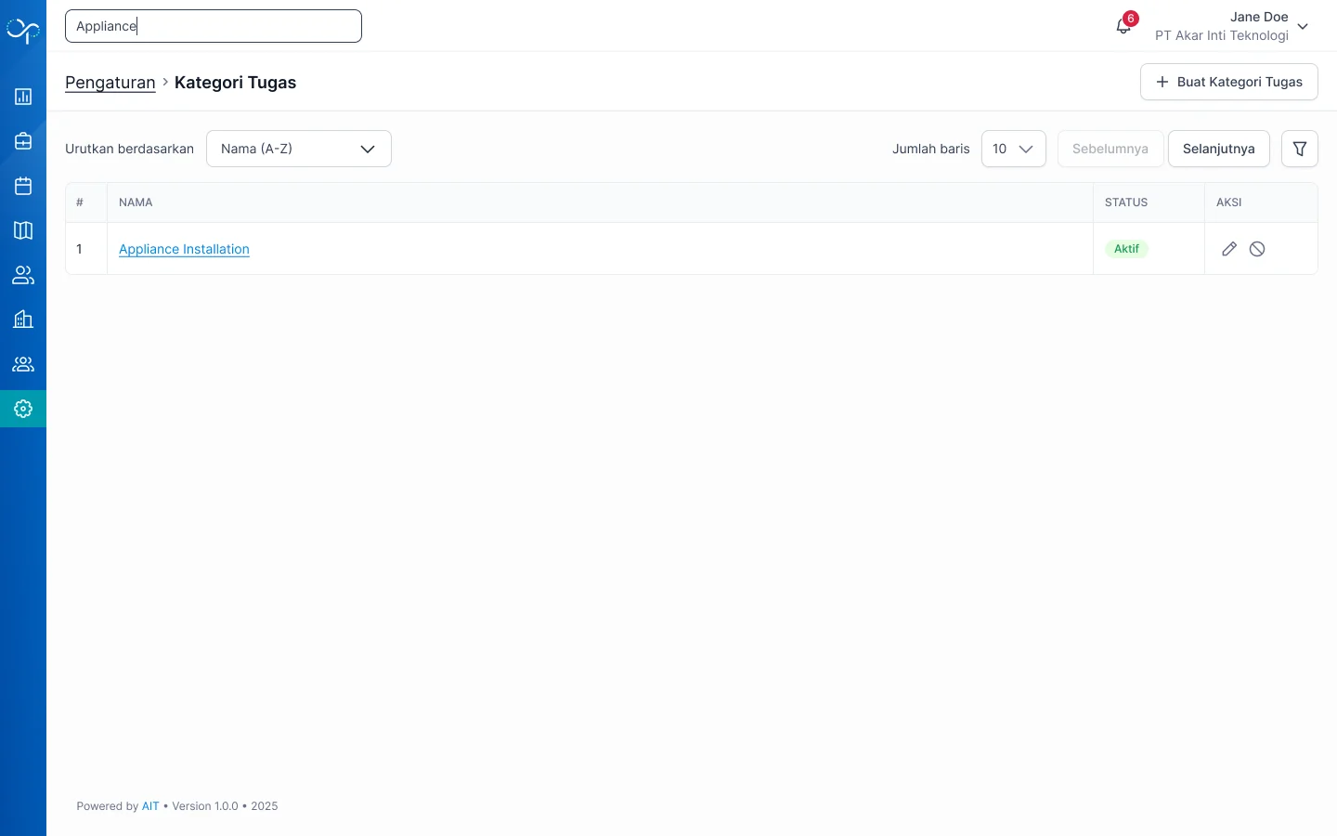Open the dashboard chart icon in sidebar
Viewport: 1337px width, 836px height.
(x=23, y=97)
